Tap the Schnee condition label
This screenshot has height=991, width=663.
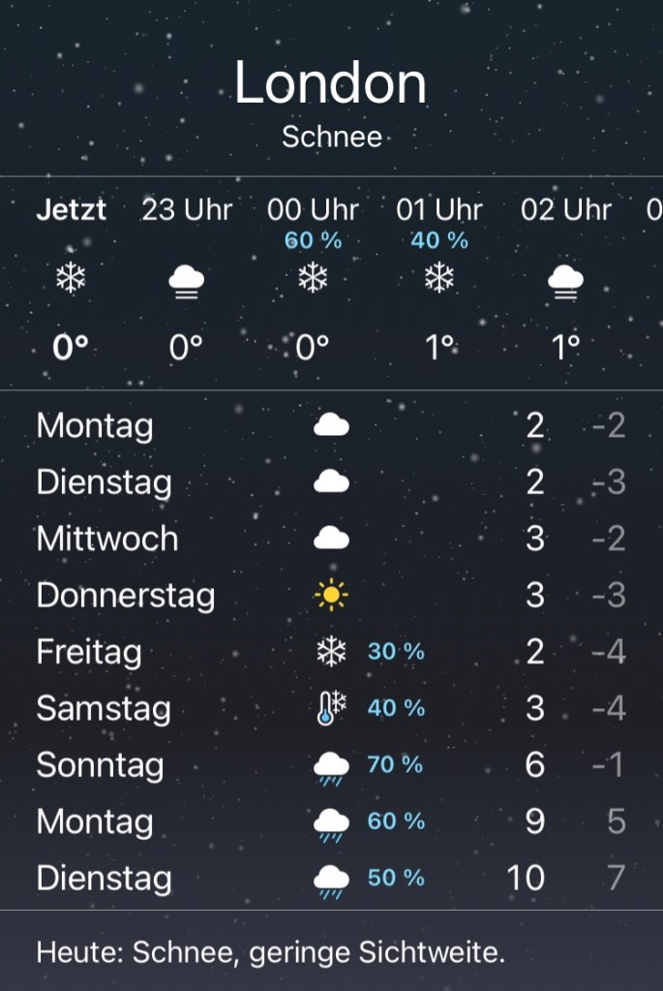point(331,137)
